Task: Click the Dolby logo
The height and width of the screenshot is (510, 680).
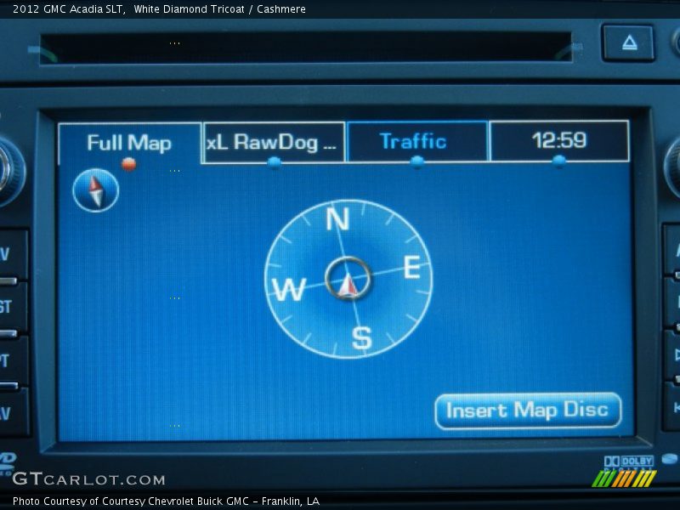Action: tap(629, 462)
